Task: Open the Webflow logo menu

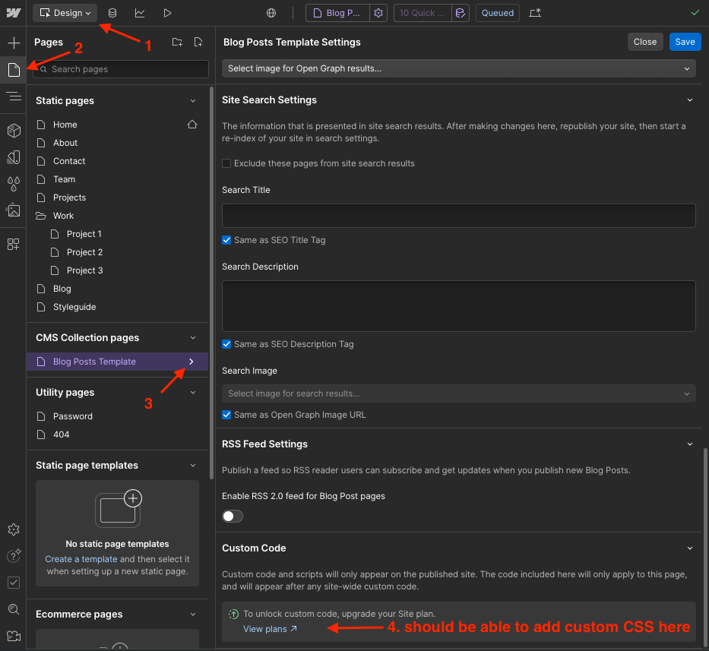Action: [13, 12]
